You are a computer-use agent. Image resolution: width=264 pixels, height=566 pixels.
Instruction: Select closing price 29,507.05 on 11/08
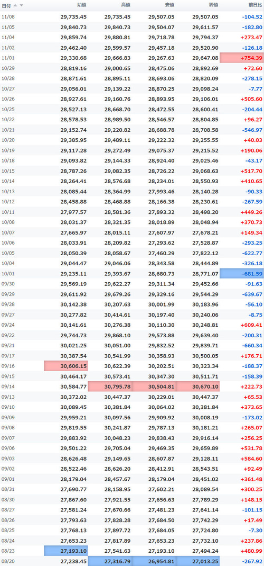pos(205,16)
